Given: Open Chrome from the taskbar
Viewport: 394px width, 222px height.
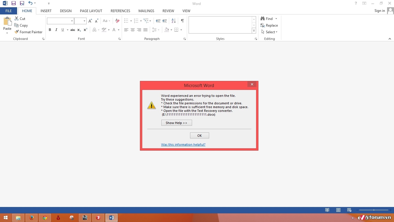Looking at the screenshot, I should [x=45, y=218].
